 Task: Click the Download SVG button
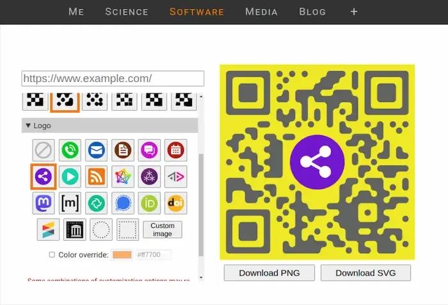(365, 273)
